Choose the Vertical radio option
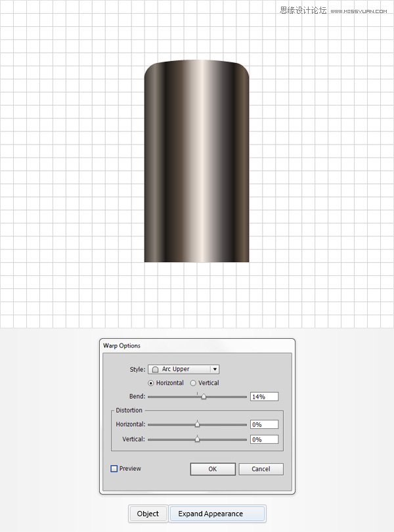The image size is (394, 532). 193,383
